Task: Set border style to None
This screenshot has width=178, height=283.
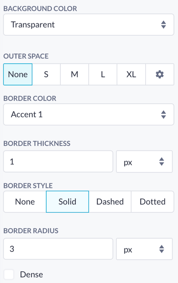Action: click(25, 202)
